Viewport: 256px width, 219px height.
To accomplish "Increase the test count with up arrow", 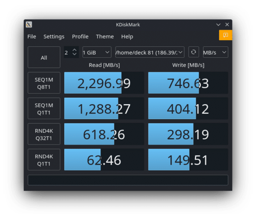I will pyautogui.click(x=74, y=50).
